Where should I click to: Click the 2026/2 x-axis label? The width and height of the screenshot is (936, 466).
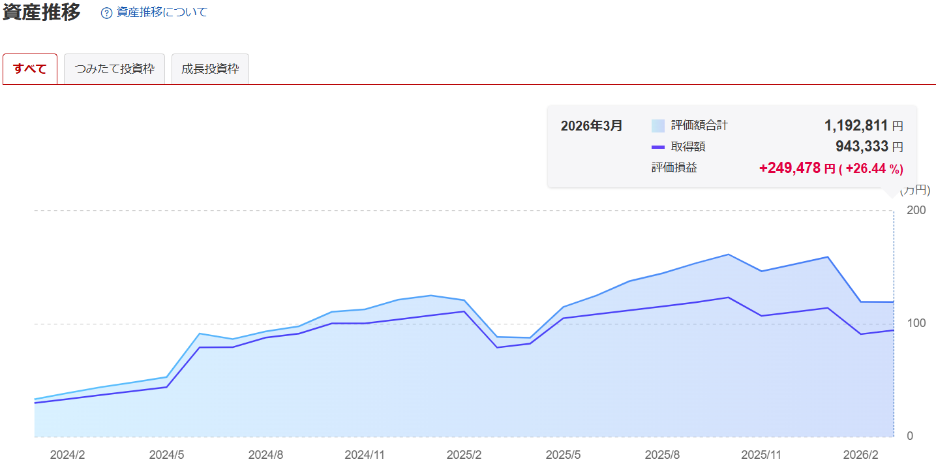click(x=860, y=454)
